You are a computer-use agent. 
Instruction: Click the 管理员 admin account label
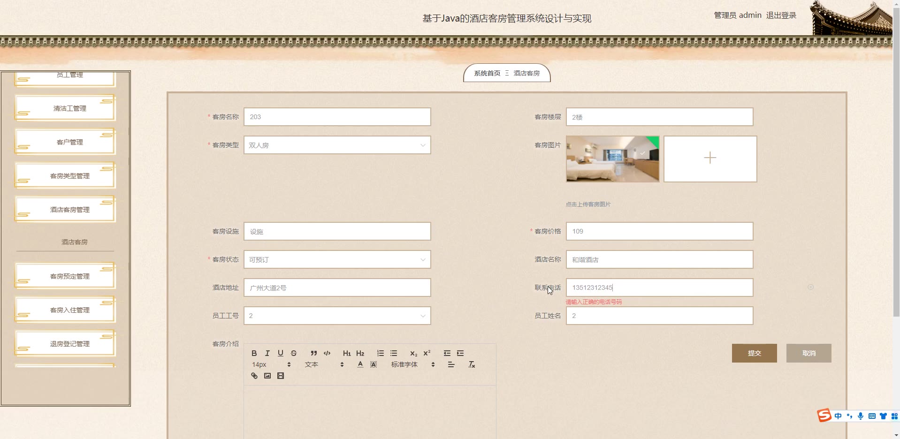738,15
